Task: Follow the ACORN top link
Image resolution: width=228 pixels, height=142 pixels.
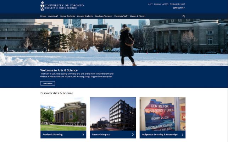Action: [x=165, y=4]
